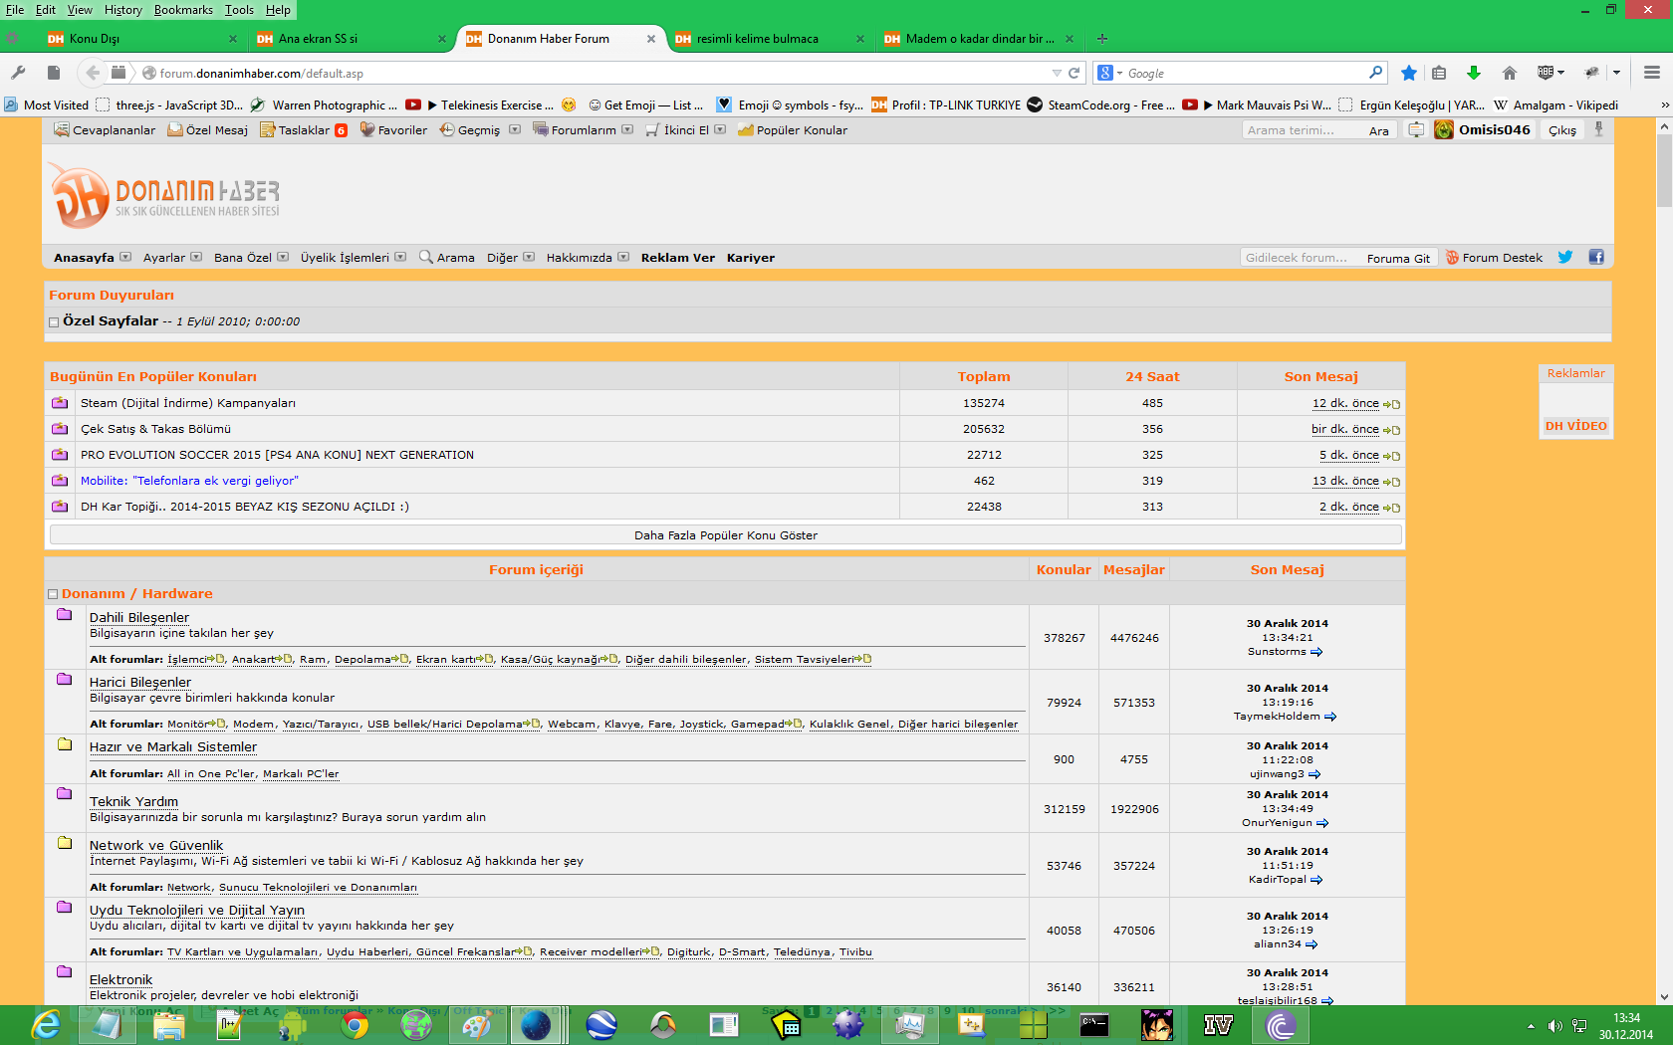
Task: Click the Network ve Güvenlik folder icon
Action: [x=65, y=843]
